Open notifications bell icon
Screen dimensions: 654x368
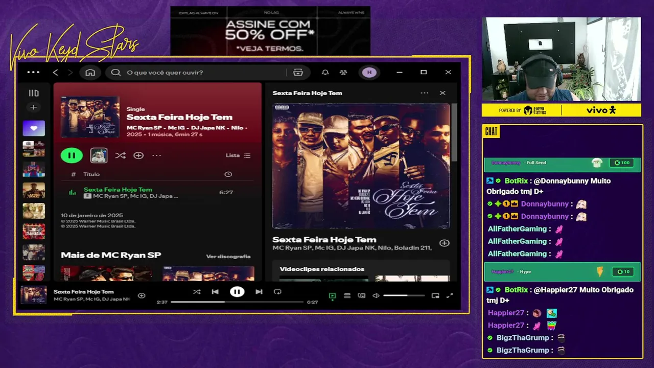tap(325, 73)
